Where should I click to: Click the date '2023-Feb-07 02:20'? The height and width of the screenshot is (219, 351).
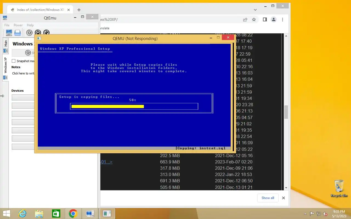pos(234,162)
